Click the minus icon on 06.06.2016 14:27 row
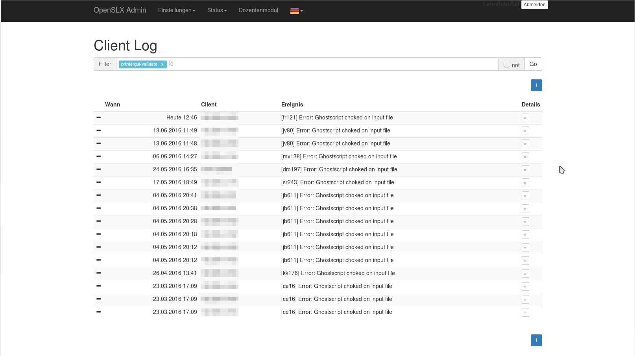The image size is (635, 356). pyautogui.click(x=99, y=156)
